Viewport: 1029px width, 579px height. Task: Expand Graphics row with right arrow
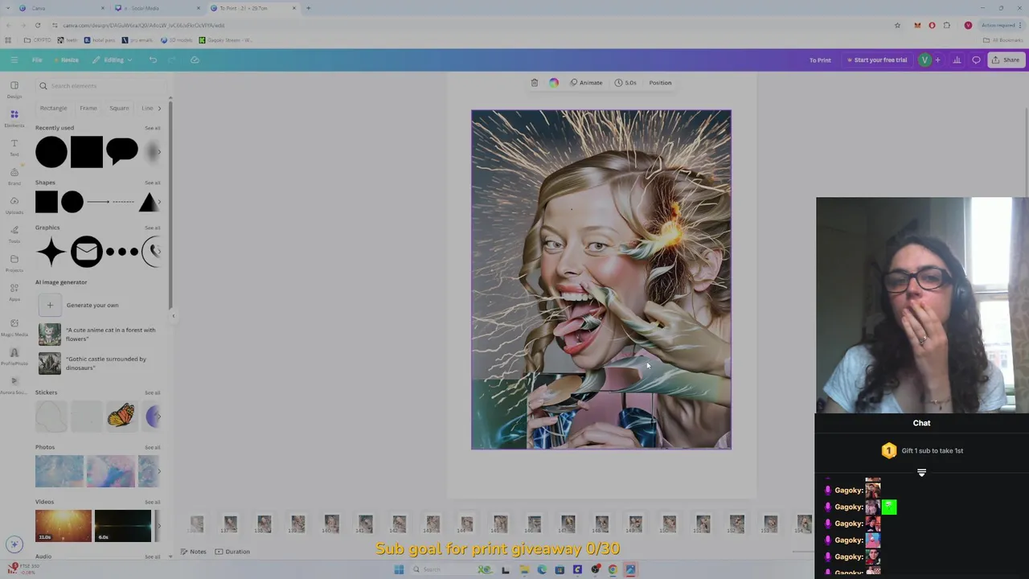click(x=158, y=252)
